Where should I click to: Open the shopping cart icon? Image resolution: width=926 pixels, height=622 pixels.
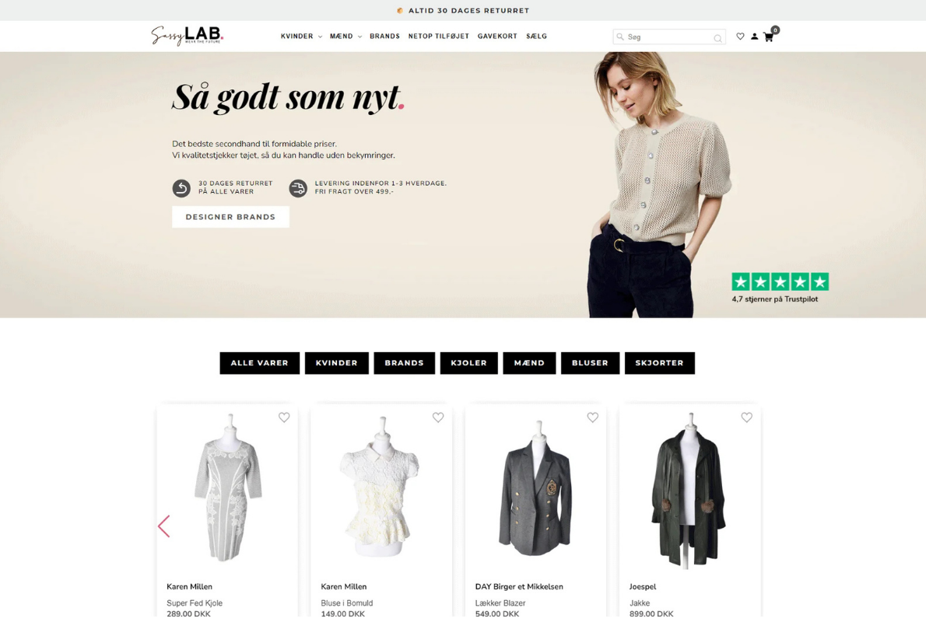[x=768, y=37]
